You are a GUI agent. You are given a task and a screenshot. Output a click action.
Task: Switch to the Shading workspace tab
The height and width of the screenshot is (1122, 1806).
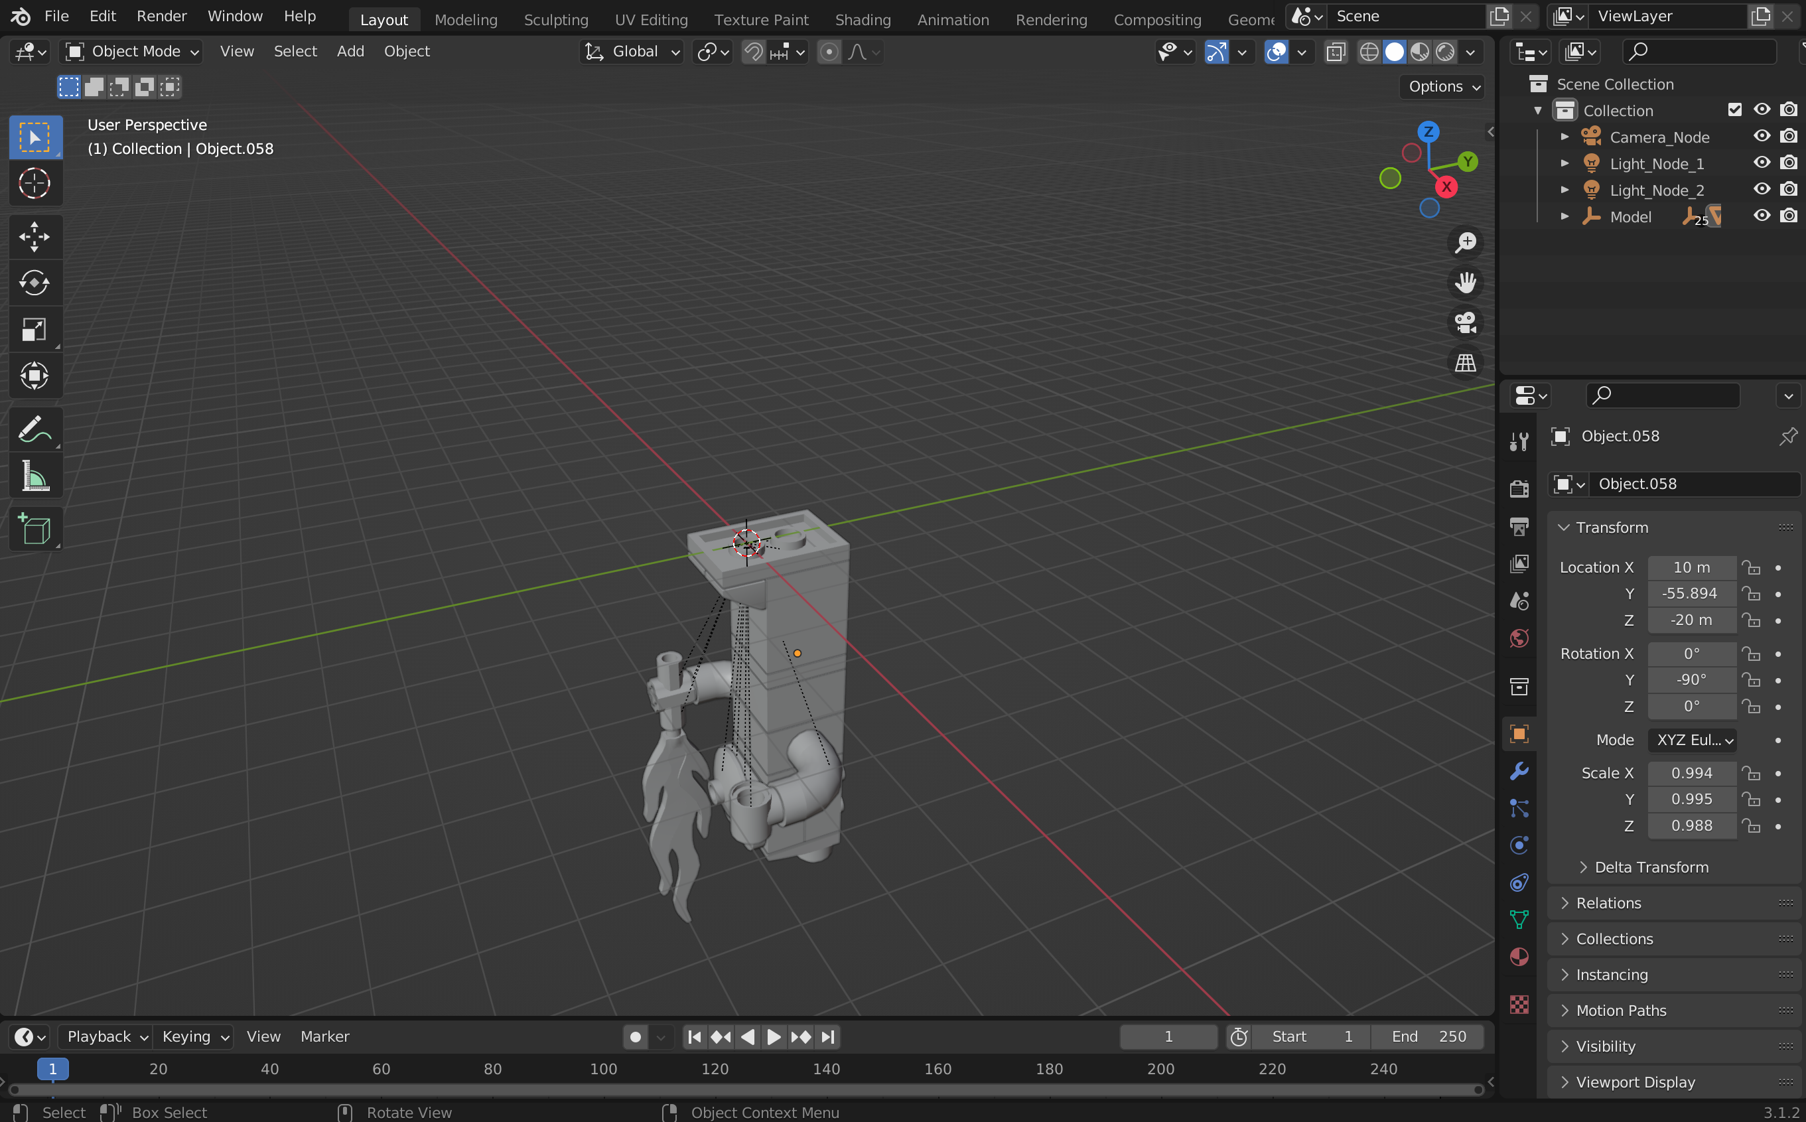(x=863, y=20)
